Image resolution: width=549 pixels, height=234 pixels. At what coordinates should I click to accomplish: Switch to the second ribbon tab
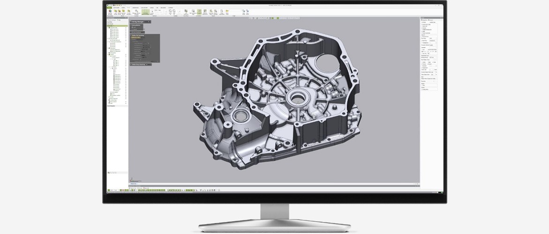pos(116,7)
